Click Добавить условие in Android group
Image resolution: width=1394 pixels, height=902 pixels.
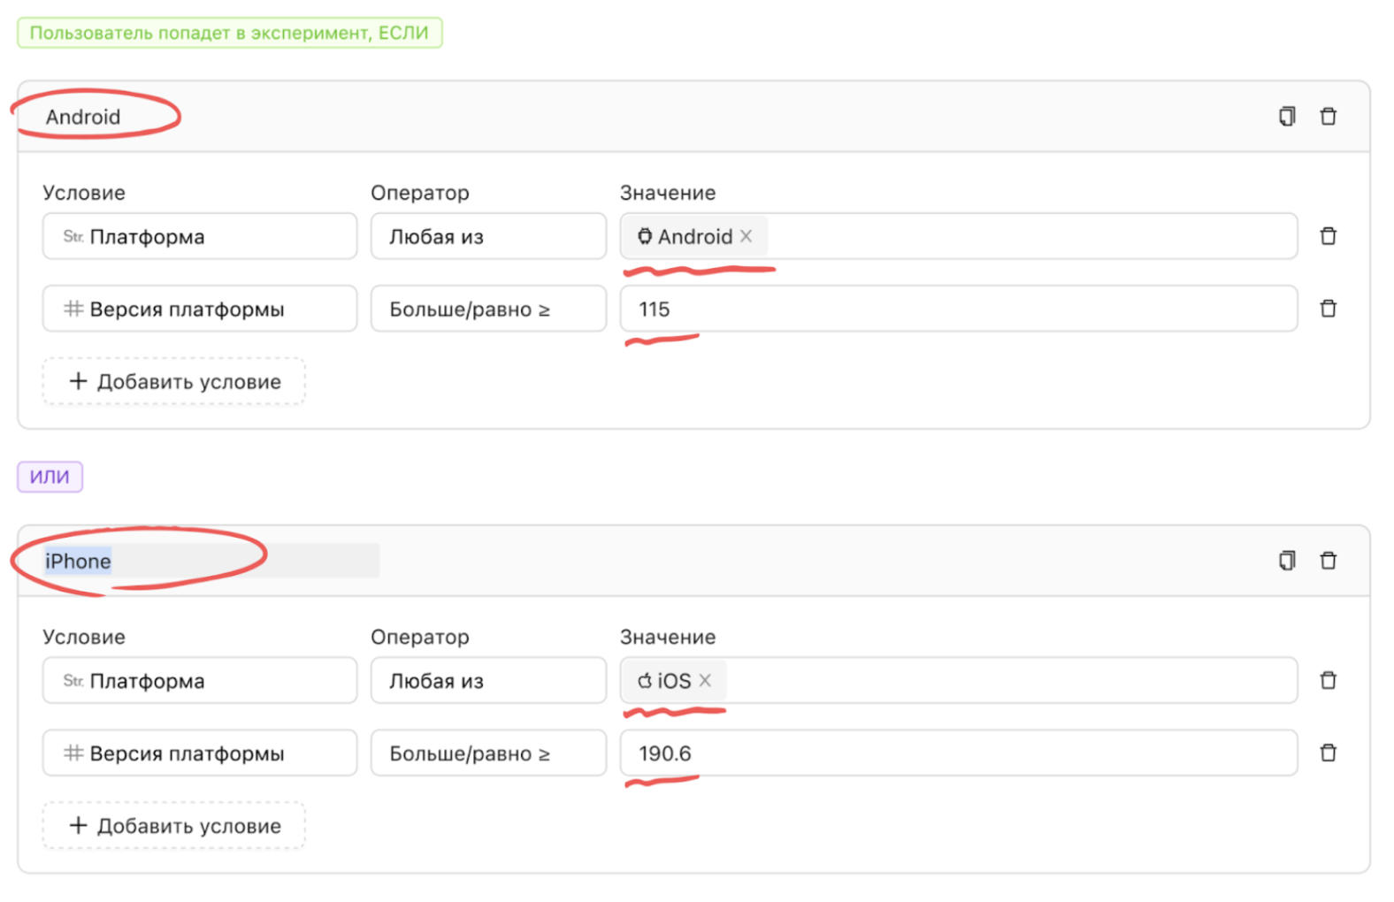(x=174, y=382)
